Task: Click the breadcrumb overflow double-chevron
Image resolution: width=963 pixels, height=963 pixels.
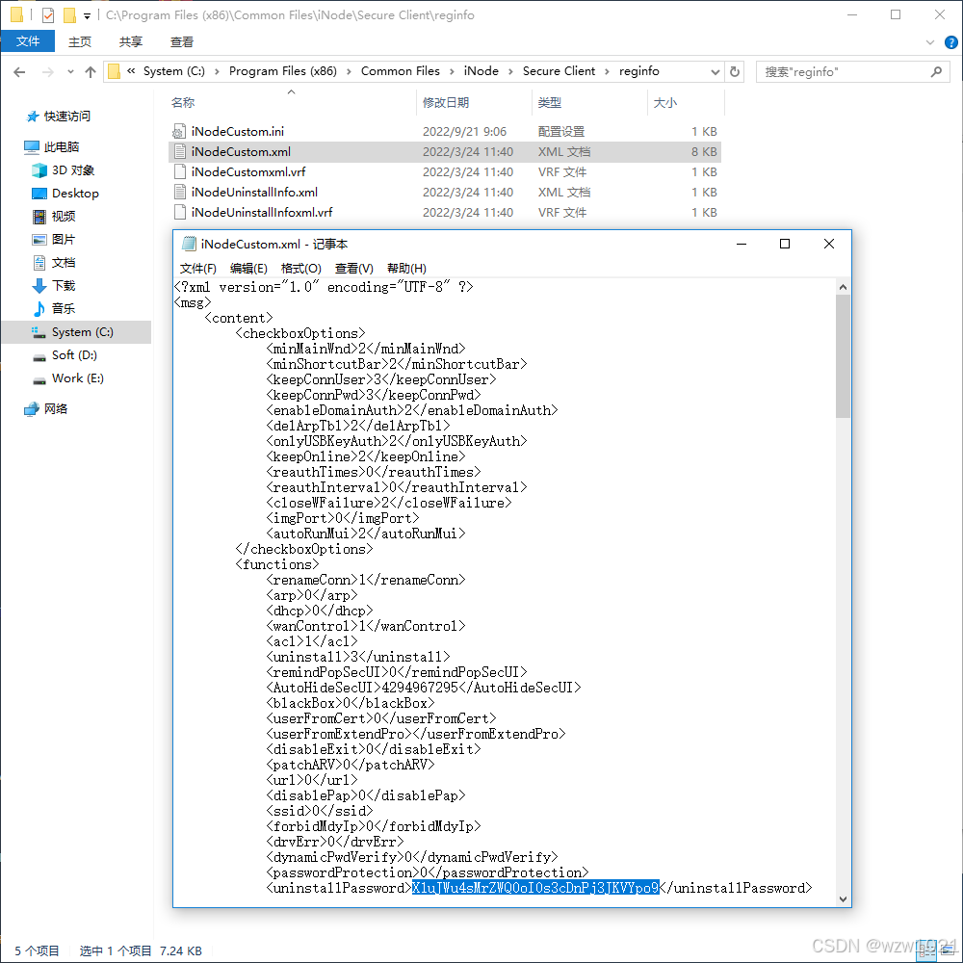Action: [131, 71]
